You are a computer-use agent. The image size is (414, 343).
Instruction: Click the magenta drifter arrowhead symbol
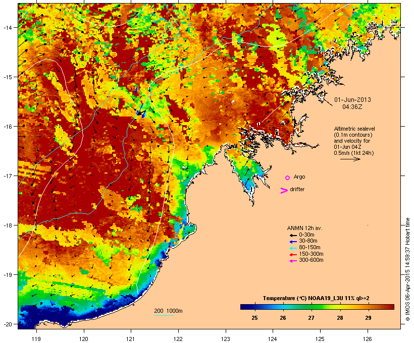[284, 191]
